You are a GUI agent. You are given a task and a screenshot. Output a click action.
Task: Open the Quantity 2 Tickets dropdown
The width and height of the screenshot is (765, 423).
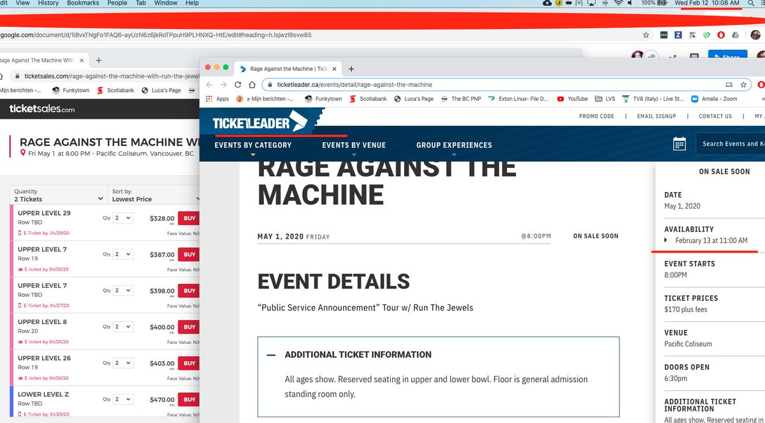[59, 195]
